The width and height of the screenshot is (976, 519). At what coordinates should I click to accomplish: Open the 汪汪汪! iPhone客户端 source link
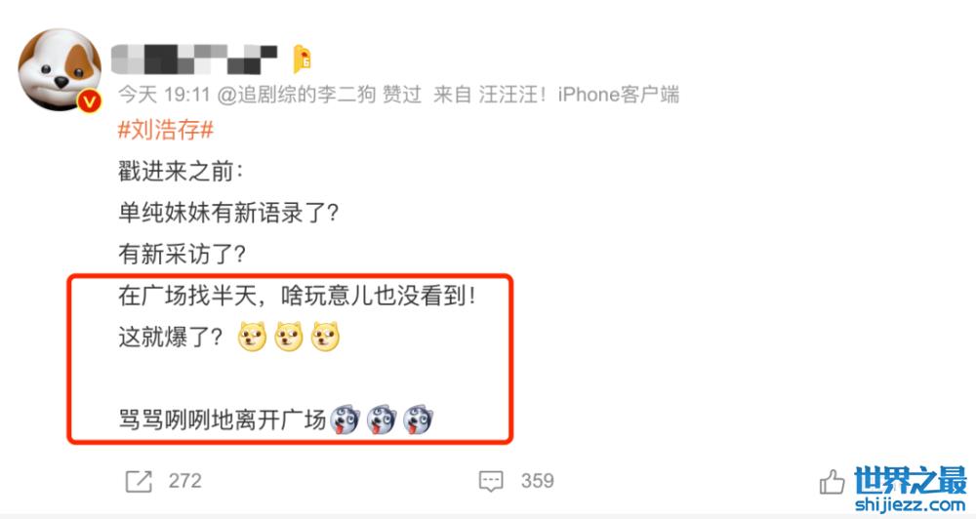[x=579, y=95]
